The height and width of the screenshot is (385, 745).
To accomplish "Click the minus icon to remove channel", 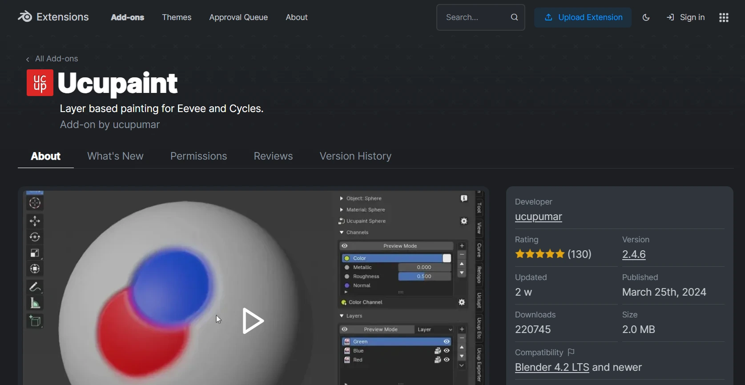I will pos(462,255).
